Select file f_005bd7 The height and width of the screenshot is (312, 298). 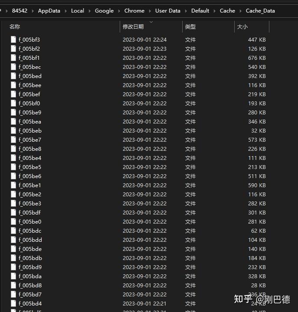(30, 295)
